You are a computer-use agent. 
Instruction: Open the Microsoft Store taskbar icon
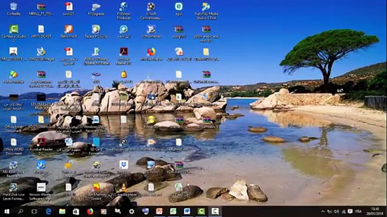click(x=76, y=211)
